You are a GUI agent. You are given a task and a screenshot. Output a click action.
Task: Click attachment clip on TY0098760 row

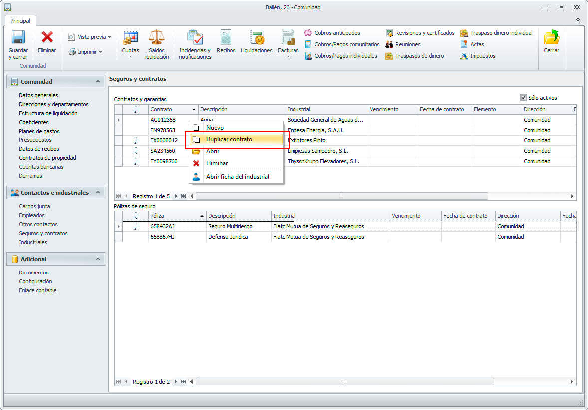click(x=135, y=161)
